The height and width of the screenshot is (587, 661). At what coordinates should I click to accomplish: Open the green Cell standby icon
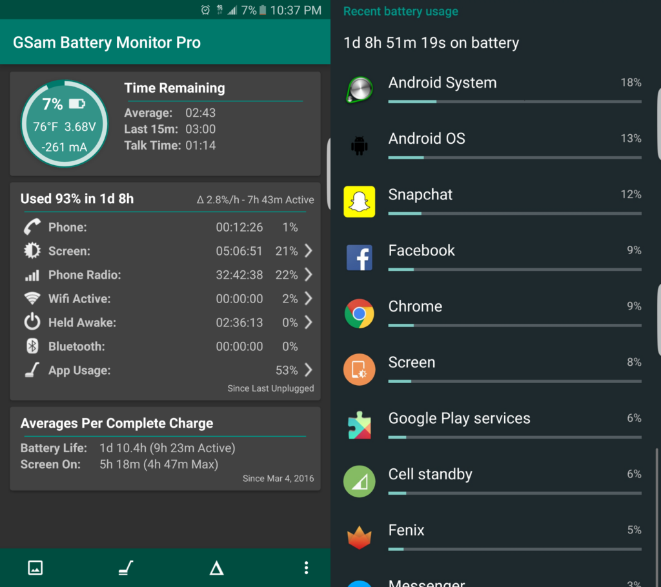pyautogui.click(x=359, y=481)
